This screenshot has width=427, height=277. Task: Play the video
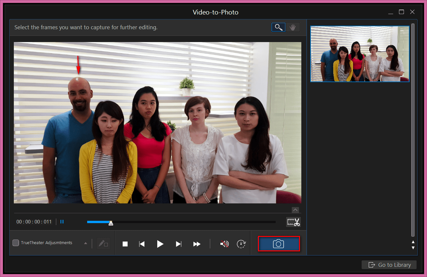click(160, 244)
